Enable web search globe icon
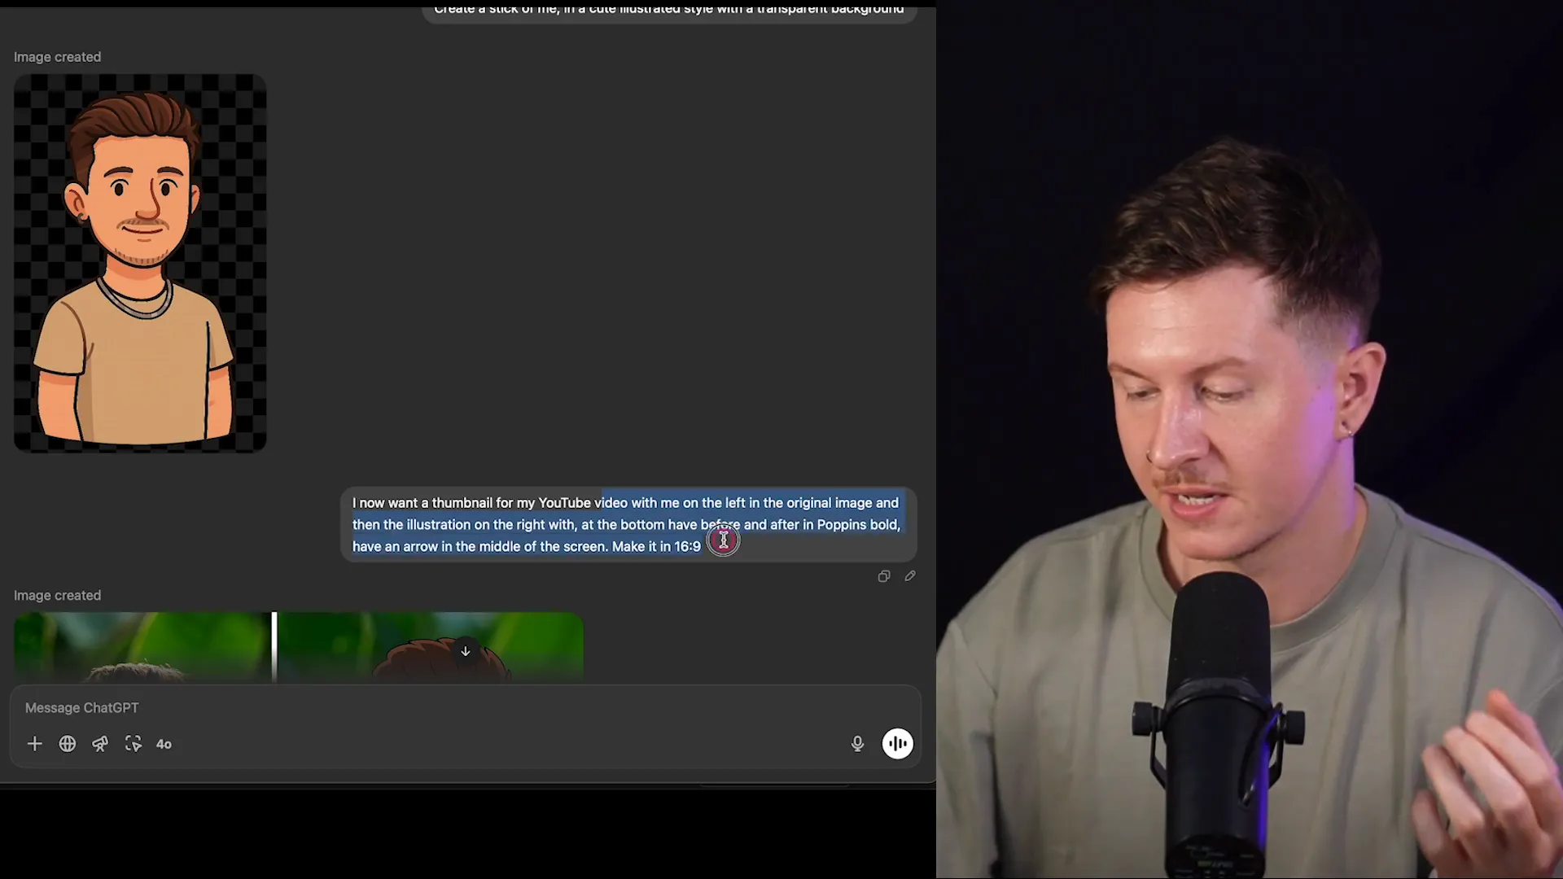This screenshot has height=879, width=1563. (x=68, y=744)
